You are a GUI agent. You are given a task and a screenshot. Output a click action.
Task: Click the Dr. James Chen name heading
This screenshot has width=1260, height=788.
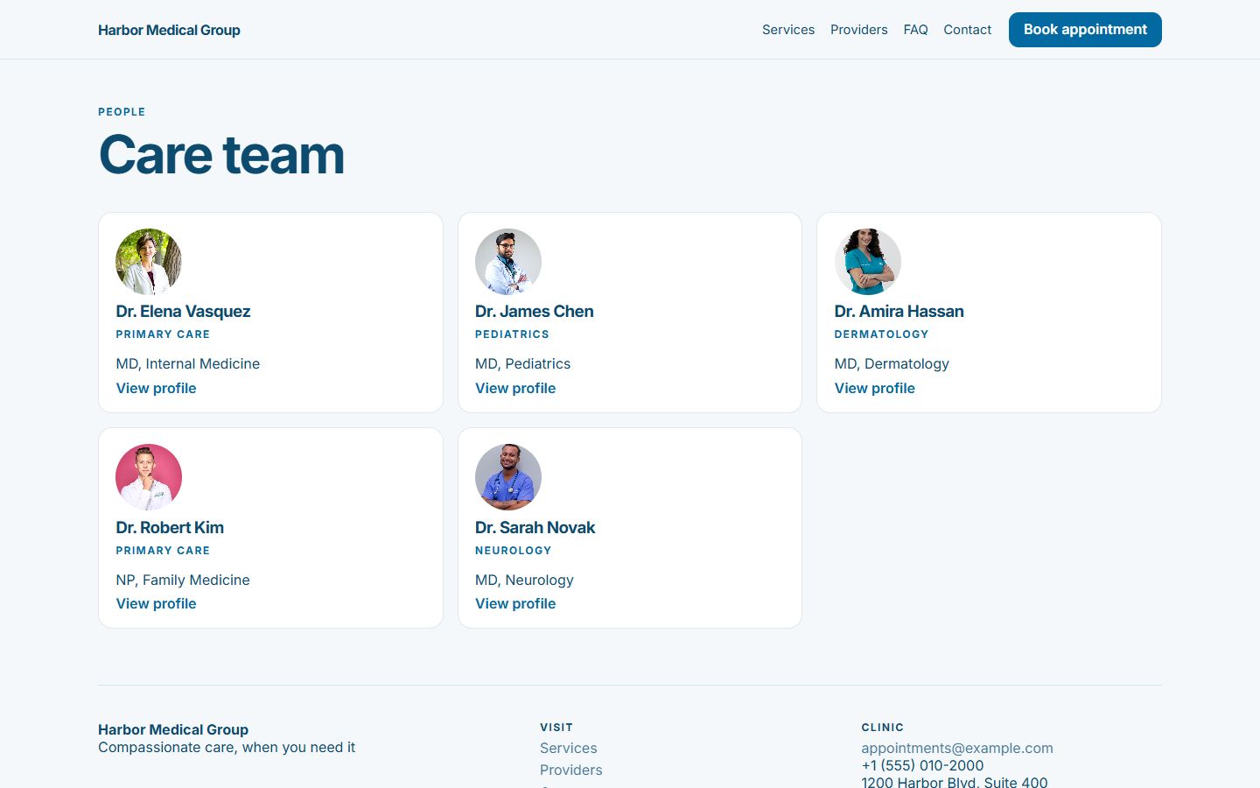tap(535, 311)
